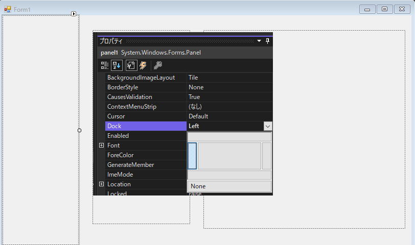Screen dimensions: 415x245
Task: Expand the Font property
Action: coord(101,145)
